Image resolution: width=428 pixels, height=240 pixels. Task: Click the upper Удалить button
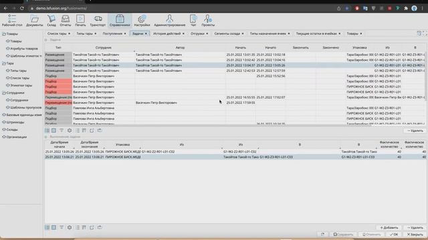point(415,131)
